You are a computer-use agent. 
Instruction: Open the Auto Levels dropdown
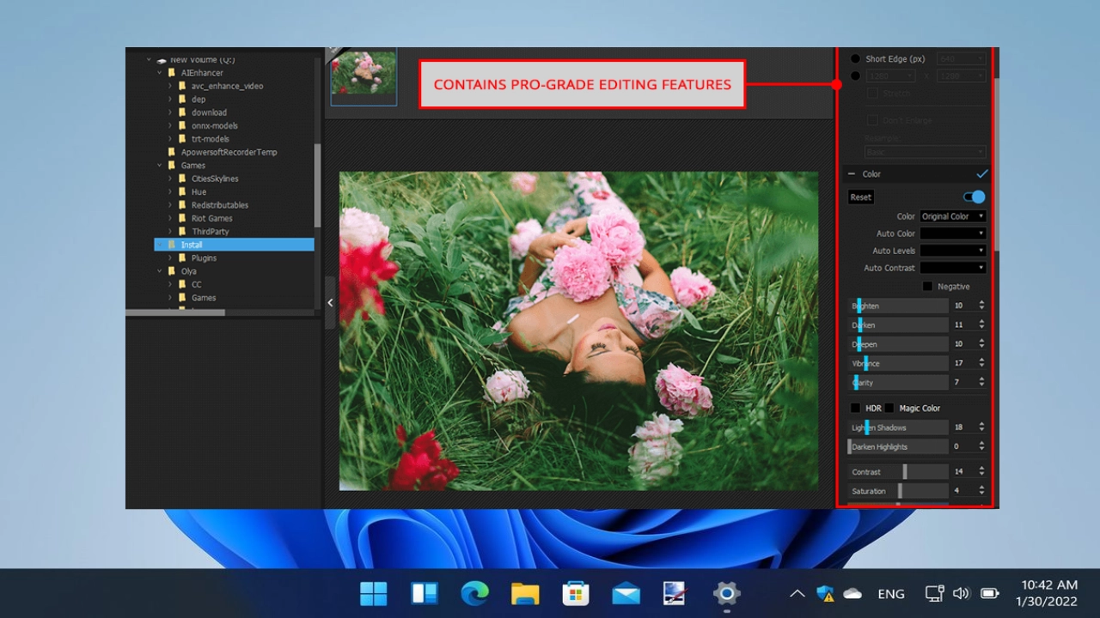953,251
